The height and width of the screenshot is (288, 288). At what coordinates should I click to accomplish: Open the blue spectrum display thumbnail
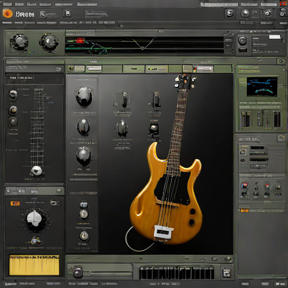tap(262, 87)
